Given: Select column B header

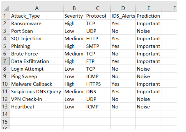Looking at the screenshot, I should point(74,8).
